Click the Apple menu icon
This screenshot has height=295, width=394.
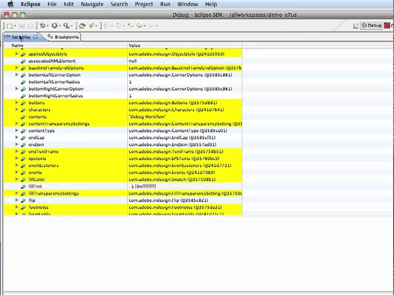pyautogui.click(x=11, y=4)
